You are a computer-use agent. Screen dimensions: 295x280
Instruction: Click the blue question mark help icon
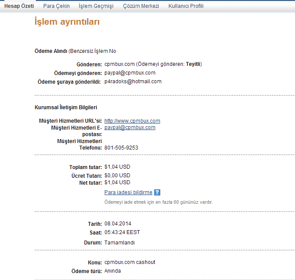(x=157, y=192)
